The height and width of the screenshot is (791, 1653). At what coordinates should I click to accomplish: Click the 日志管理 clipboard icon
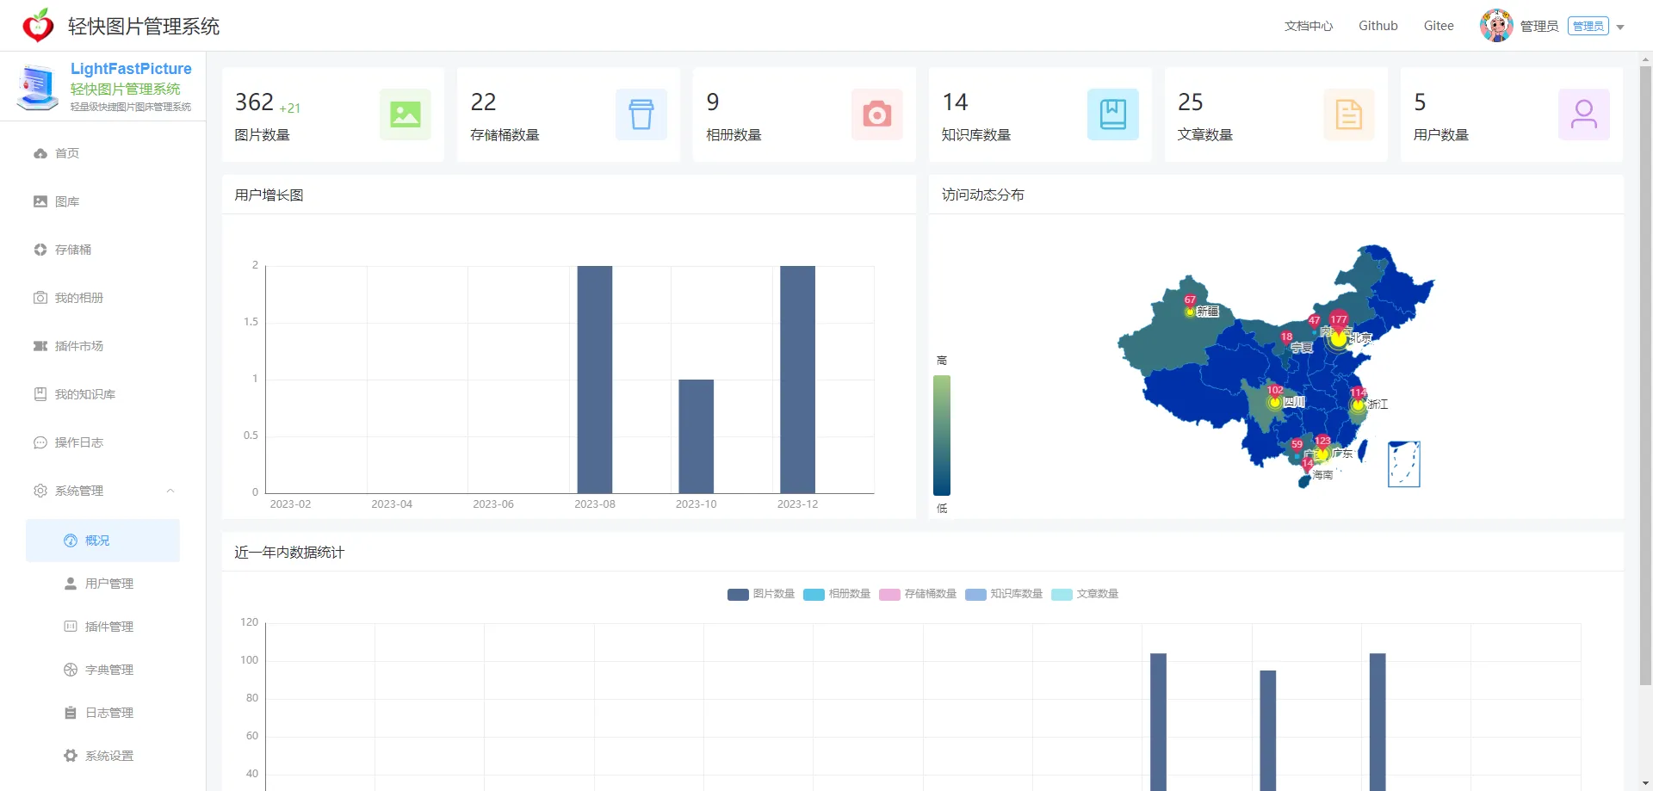(71, 713)
